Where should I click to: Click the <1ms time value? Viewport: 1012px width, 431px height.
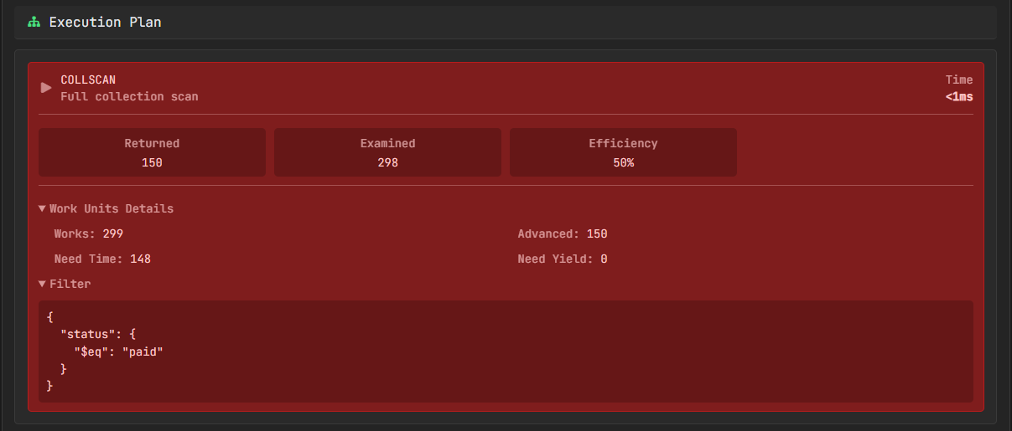click(x=959, y=96)
